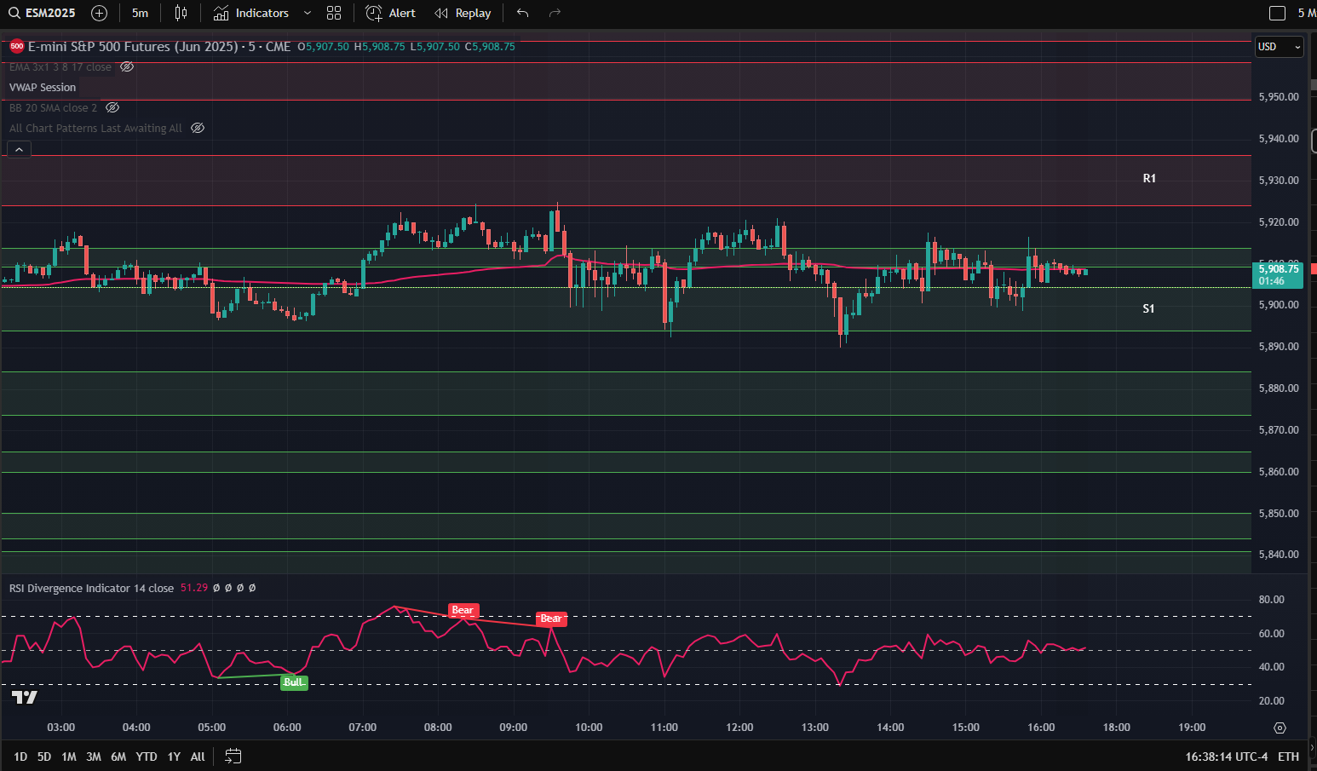Select 6M time range

118,757
